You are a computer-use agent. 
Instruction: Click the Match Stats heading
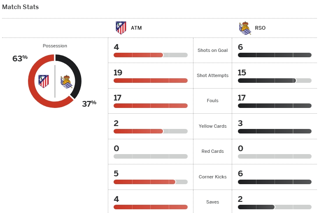21,7
